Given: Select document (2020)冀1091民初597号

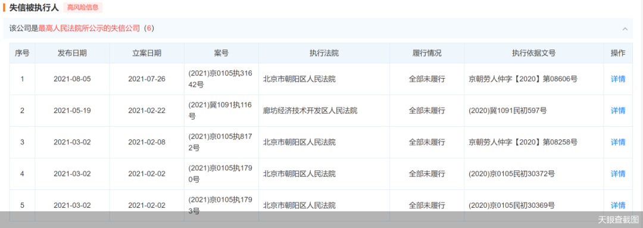Looking at the screenshot, I should [507, 111].
